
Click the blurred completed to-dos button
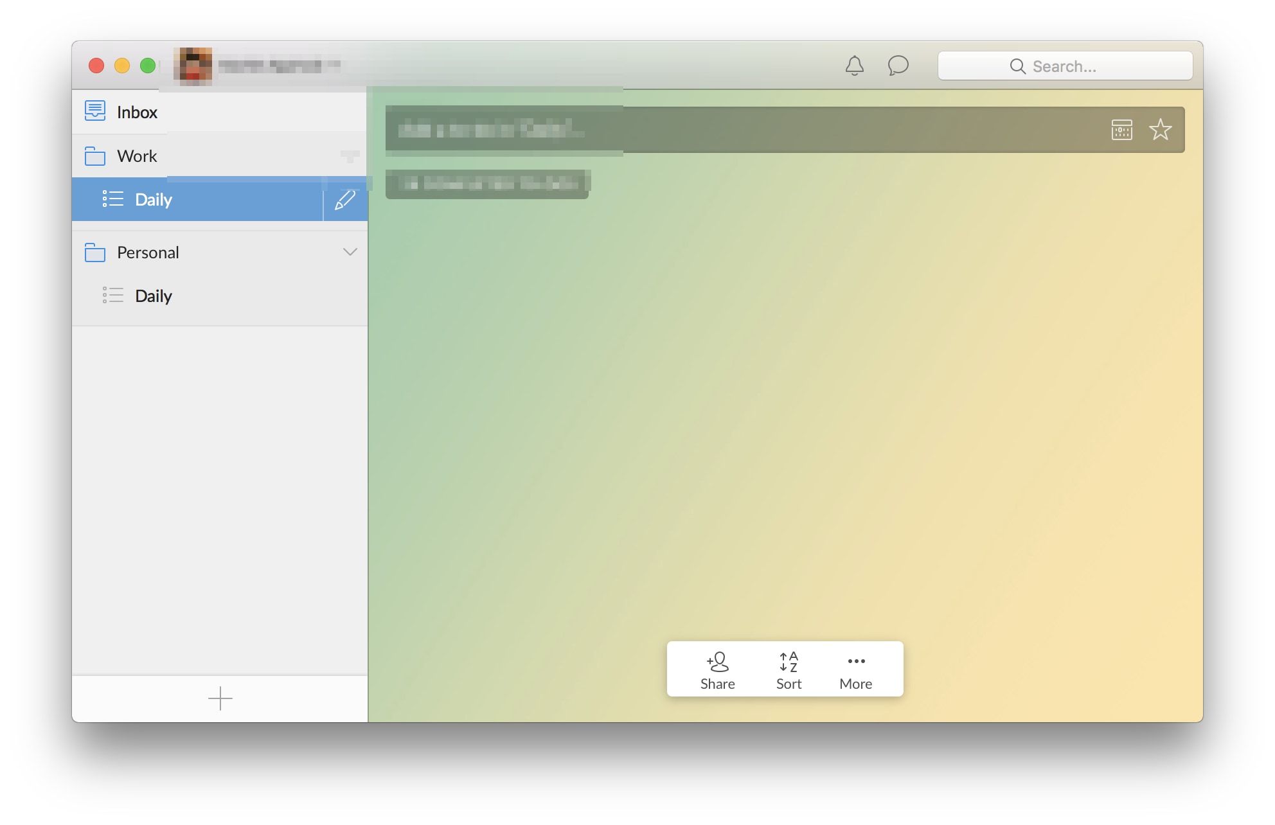pos(487,184)
